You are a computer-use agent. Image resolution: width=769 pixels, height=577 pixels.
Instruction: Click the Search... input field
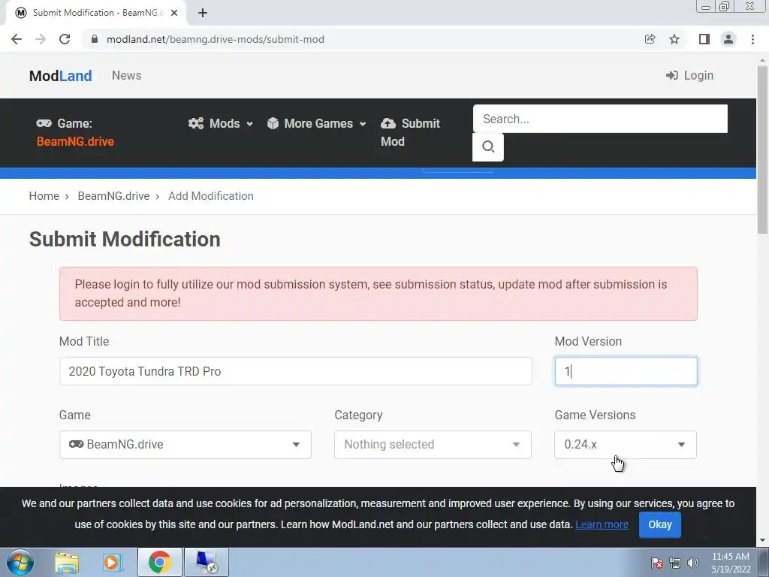tap(600, 119)
